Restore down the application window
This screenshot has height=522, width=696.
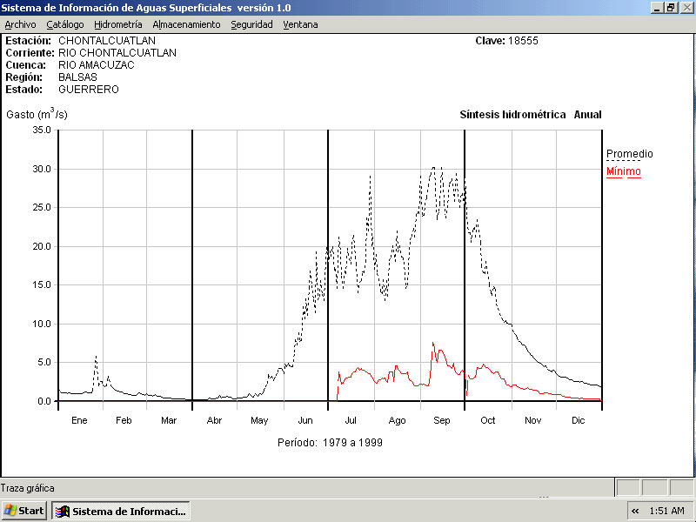(671, 7)
